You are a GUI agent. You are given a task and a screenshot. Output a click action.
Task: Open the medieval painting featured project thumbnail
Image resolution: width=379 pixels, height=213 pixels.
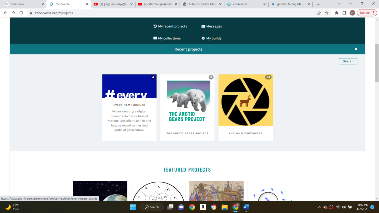point(216,191)
